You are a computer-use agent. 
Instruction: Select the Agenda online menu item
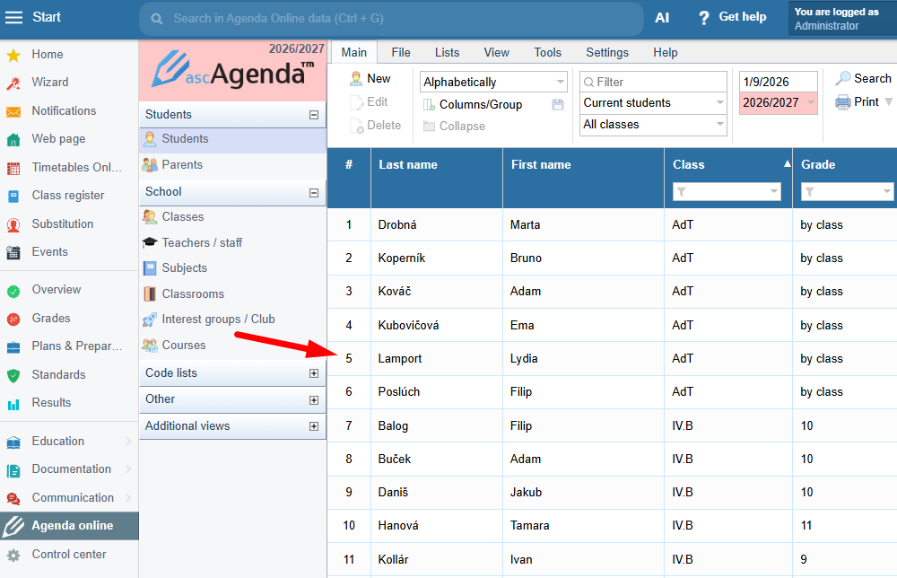(69, 526)
